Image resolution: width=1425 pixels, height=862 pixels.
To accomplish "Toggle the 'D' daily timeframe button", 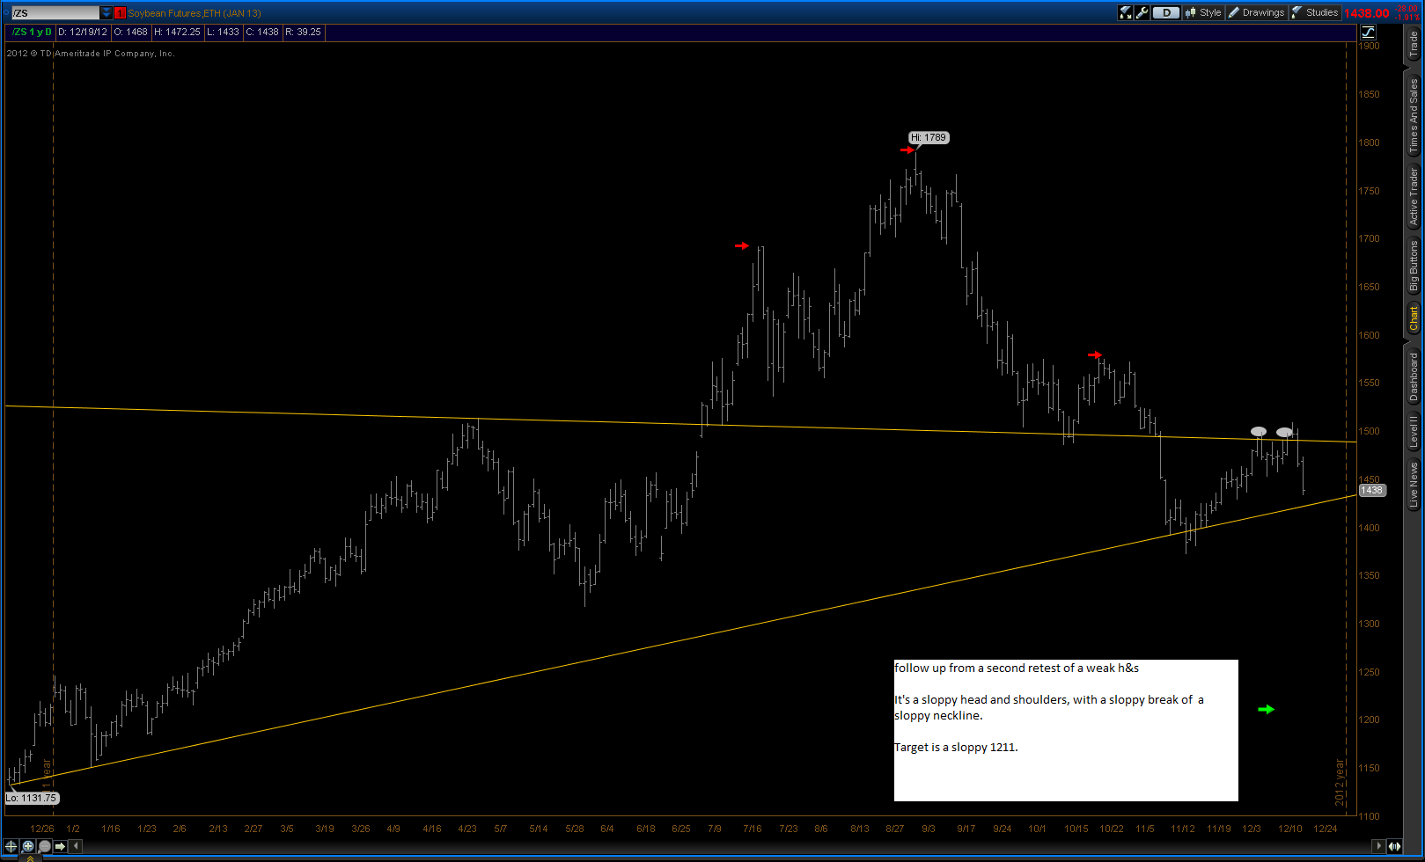I will [x=1165, y=12].
